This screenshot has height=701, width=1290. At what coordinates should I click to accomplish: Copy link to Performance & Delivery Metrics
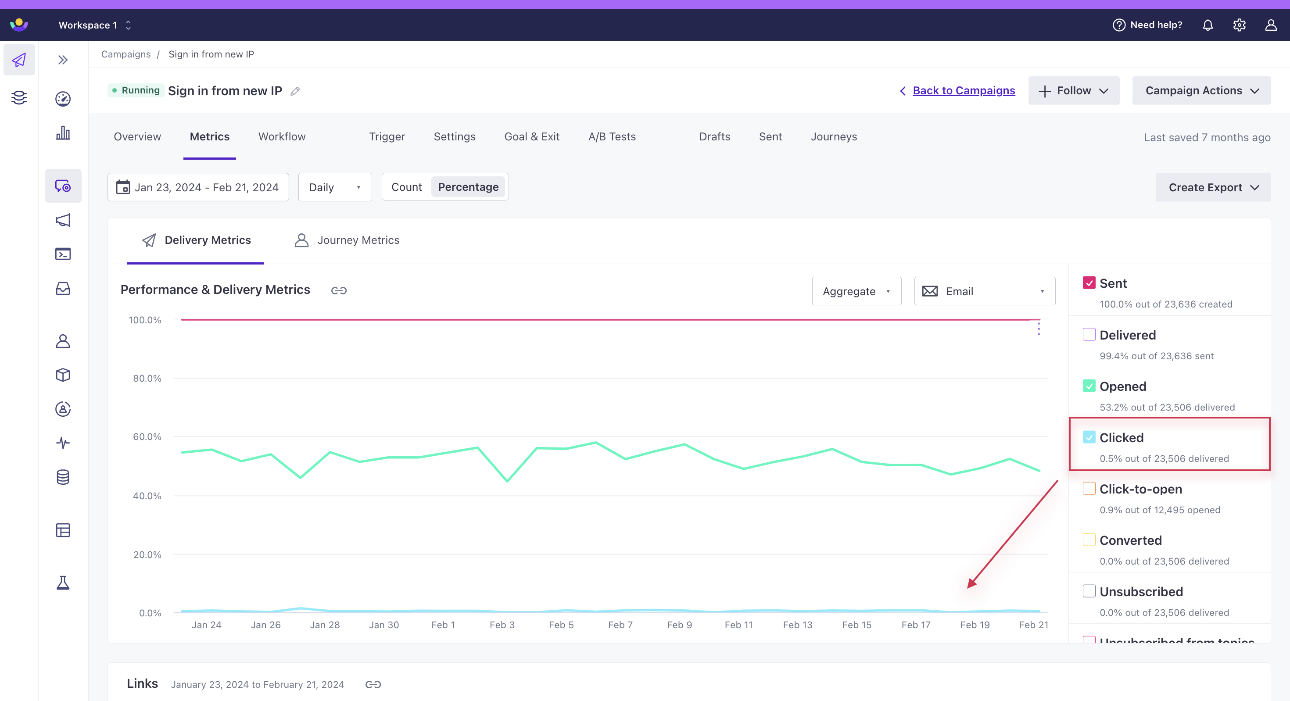coord(339,290)
